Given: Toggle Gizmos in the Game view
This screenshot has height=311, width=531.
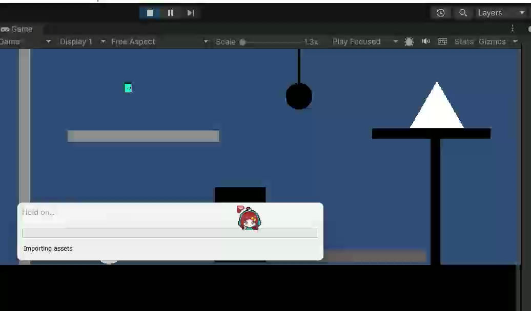Looking at the screenshot, I should (492, 41).
